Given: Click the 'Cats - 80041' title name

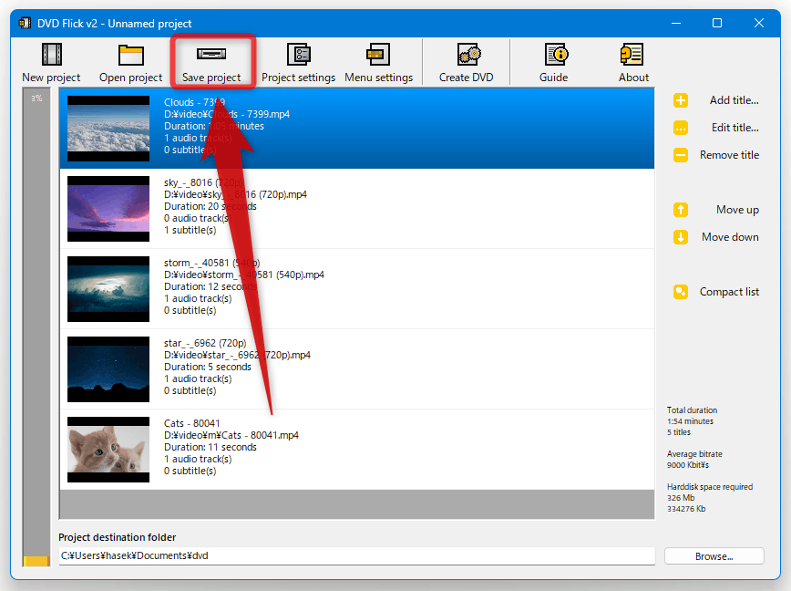Looking at the screenshot, I should (x=191, y=423).
